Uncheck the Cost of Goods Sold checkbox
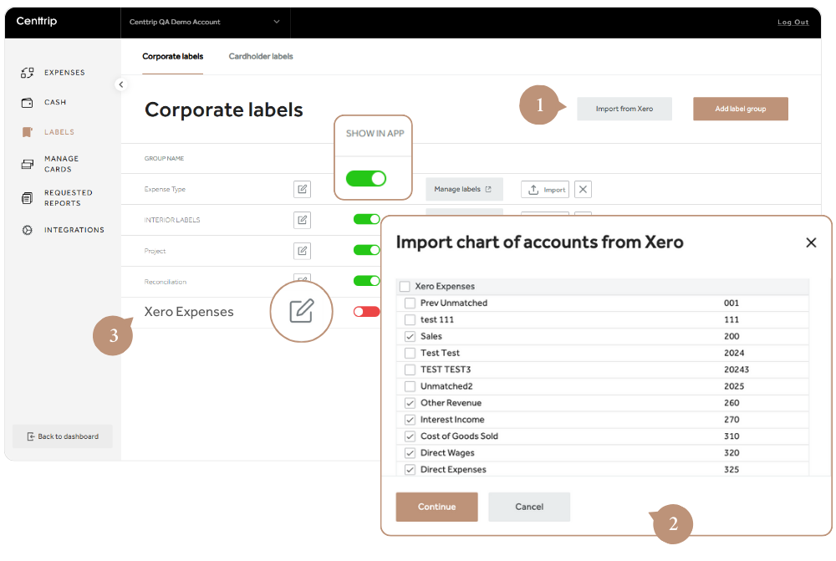 [x=410, y=436]
